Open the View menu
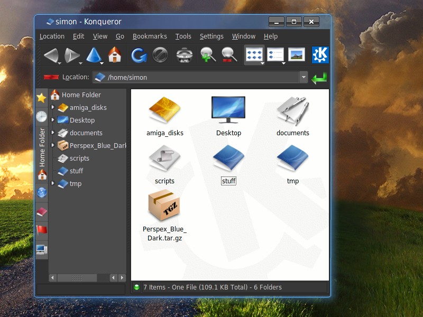This screenshot has width=423, height=317. pos(100,36)
